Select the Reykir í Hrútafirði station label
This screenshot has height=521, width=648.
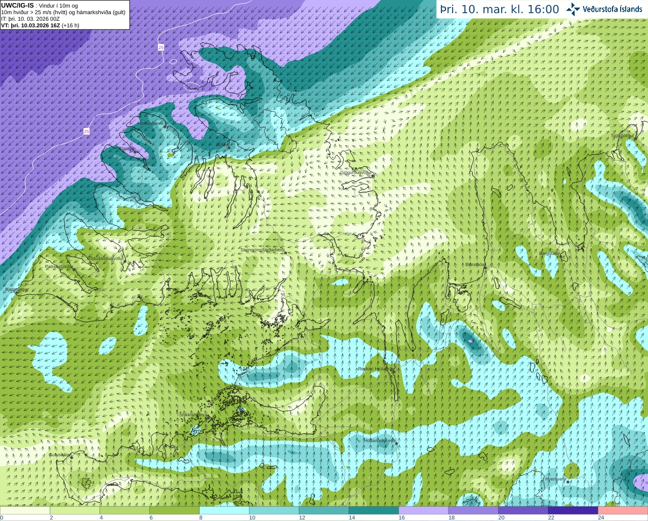(375, 369)
